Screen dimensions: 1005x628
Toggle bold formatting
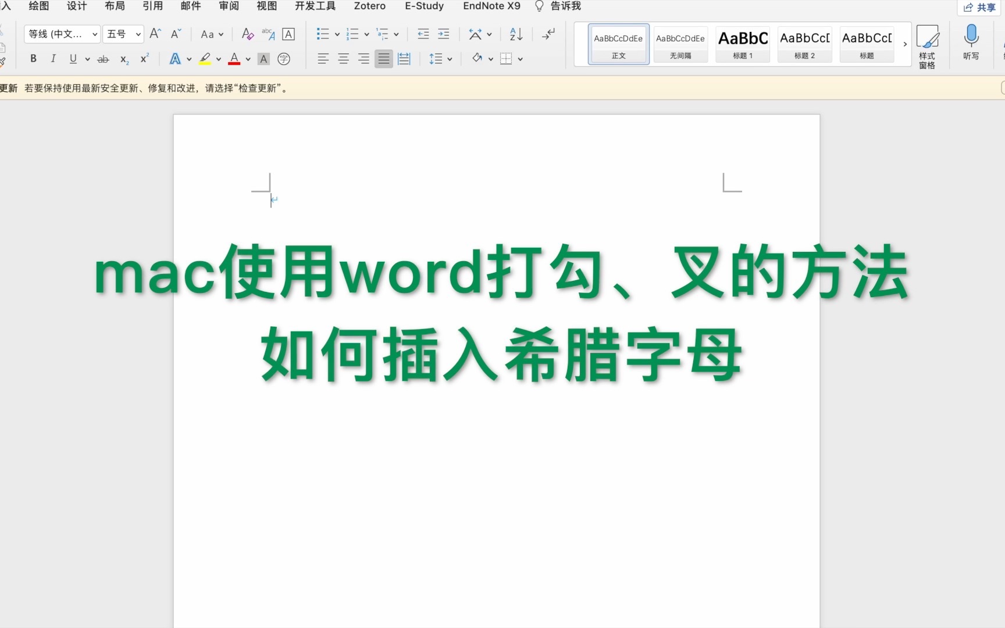point(33,59)
